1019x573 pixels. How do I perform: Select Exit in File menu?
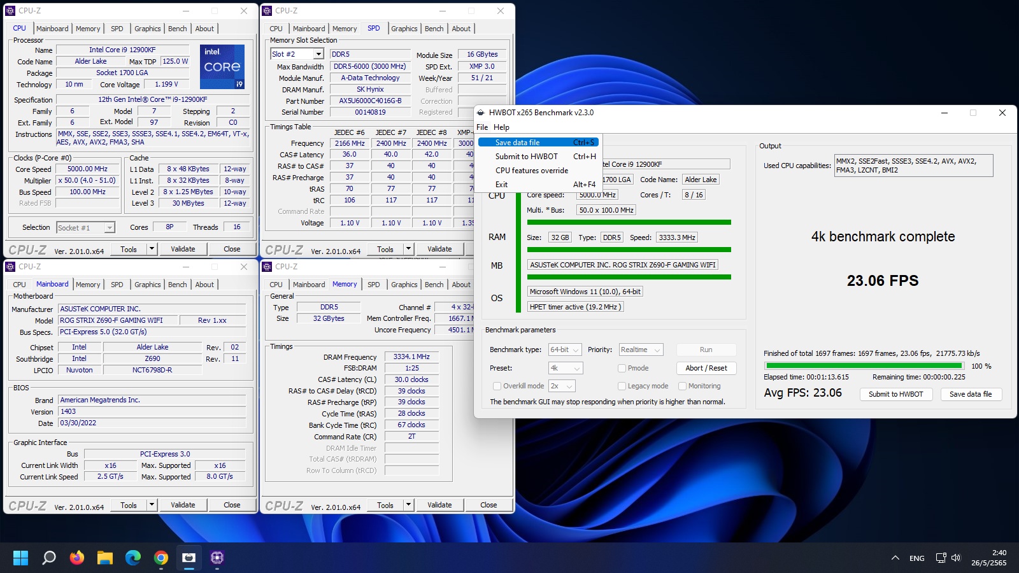[538, 185]
